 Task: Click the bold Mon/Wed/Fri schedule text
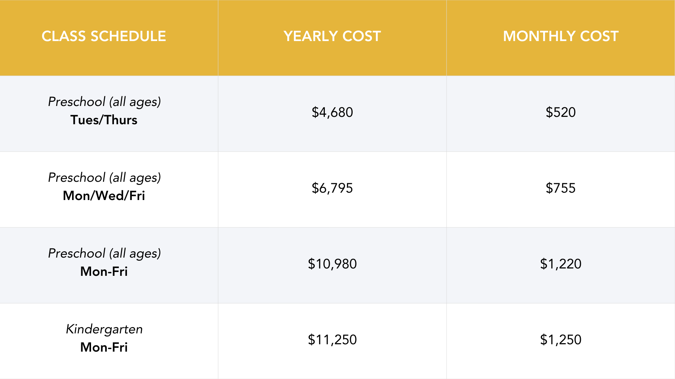click(x=104, y=196)
